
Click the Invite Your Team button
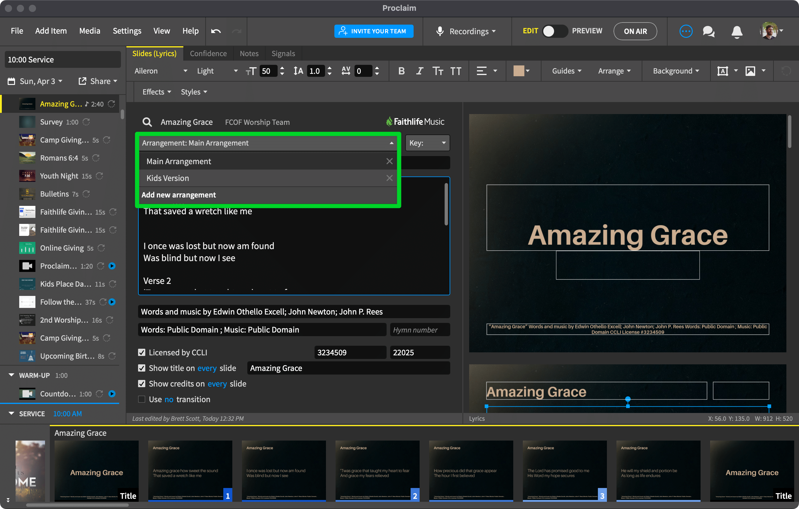tap(374, 31)
